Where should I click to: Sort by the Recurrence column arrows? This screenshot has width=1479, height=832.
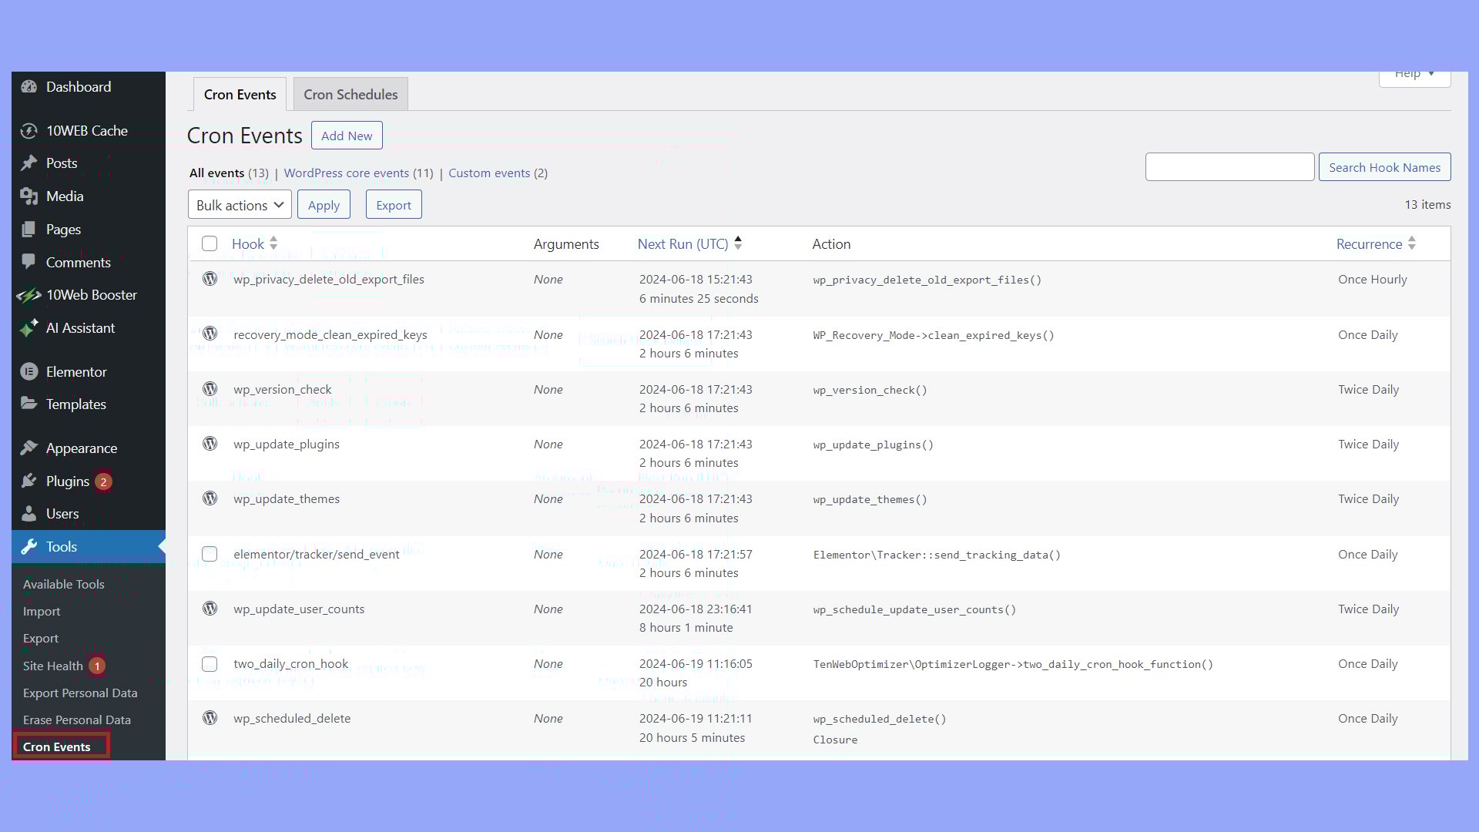point(1412,243)
